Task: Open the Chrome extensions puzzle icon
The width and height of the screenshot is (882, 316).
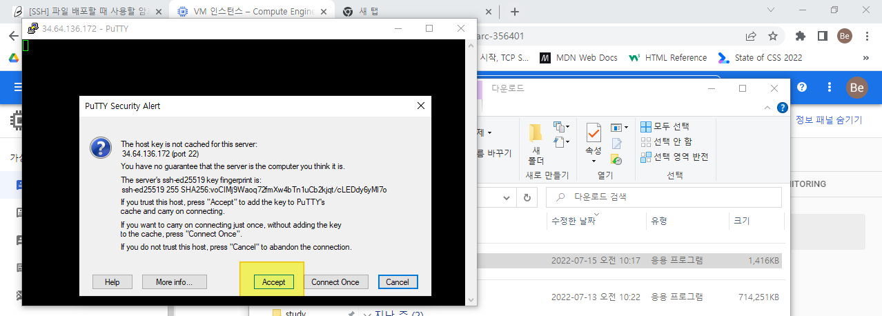Action: pyautogui.click(x=801, y=36)
